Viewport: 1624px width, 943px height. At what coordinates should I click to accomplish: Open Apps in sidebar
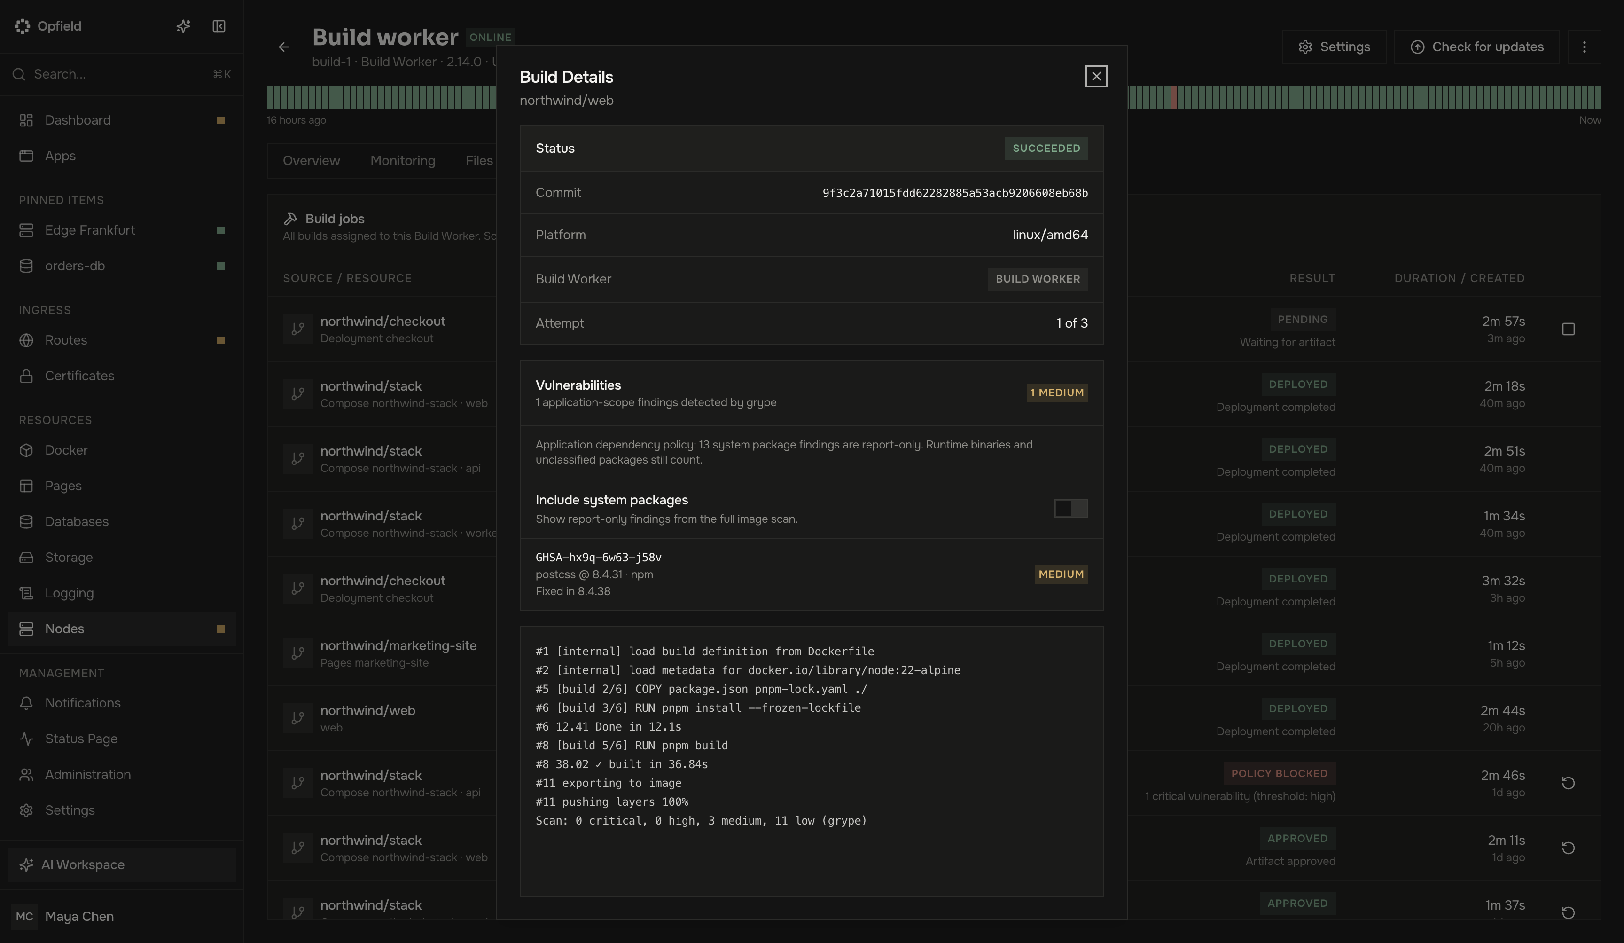[x=122, y=156]
